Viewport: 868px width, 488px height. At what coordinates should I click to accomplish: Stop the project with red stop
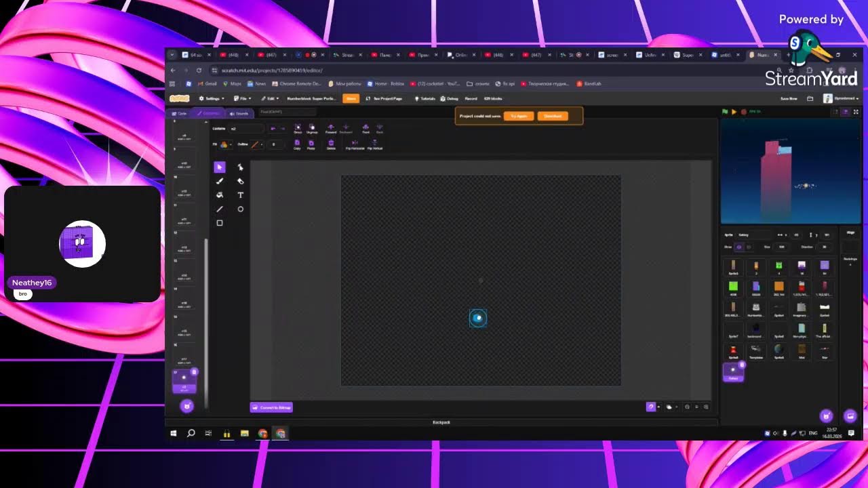744,112
